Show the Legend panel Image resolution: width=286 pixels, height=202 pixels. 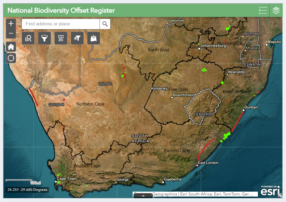point(263,10)
